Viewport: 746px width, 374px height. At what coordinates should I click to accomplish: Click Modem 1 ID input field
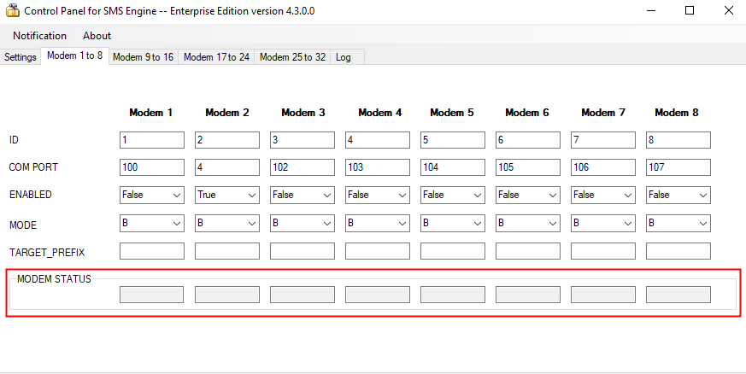click(152, 140)
